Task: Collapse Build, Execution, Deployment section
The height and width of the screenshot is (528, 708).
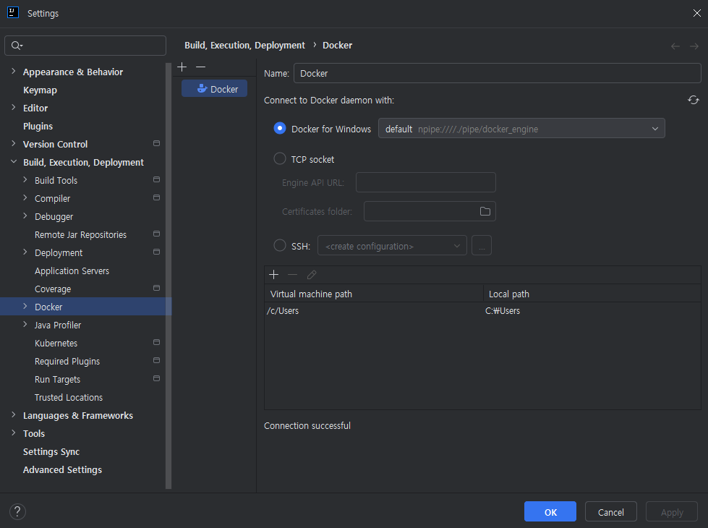Action: point(14,162)
